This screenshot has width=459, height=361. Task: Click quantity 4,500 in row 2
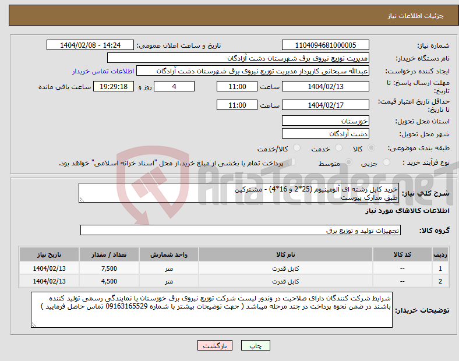pos(109,281)
